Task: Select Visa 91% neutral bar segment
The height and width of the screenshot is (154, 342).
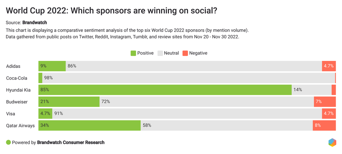Action: click(187, 114)
